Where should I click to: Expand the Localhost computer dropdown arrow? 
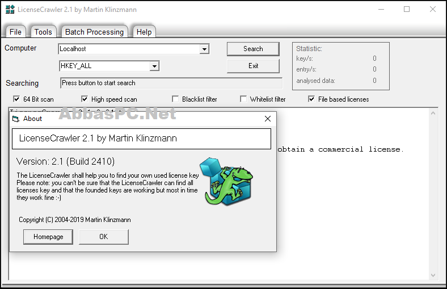pyautogui.click(x=204, y=49)
